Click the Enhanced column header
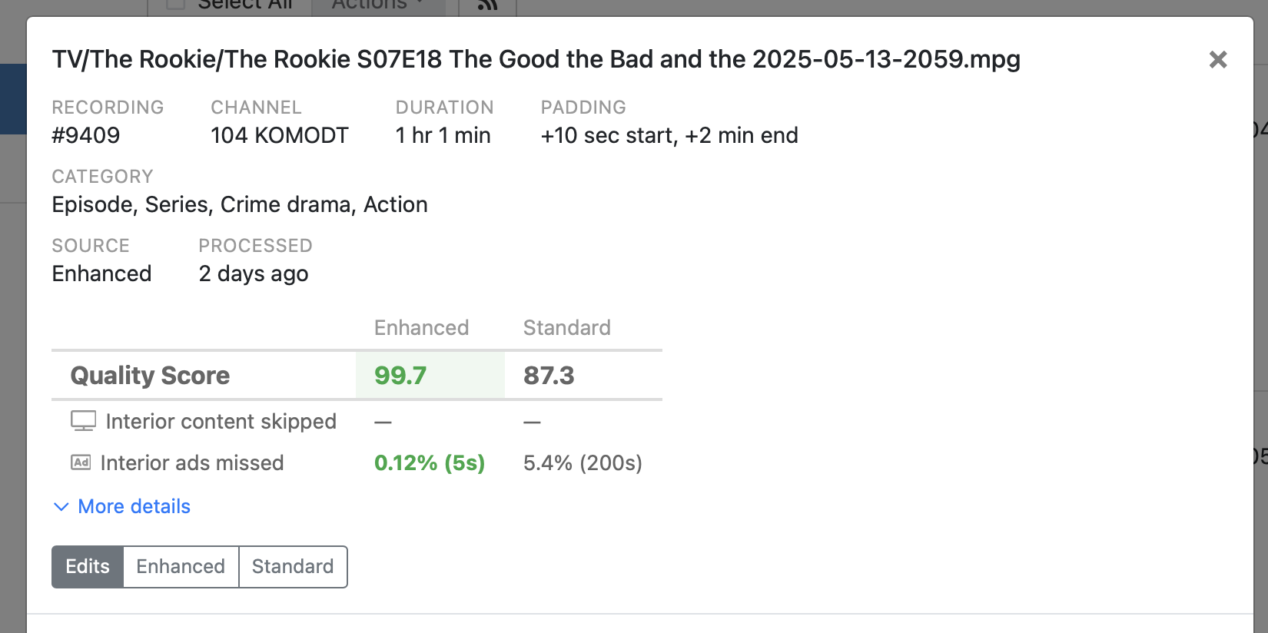This screenshot has height=633, width=1268. (x=421, y=328)
